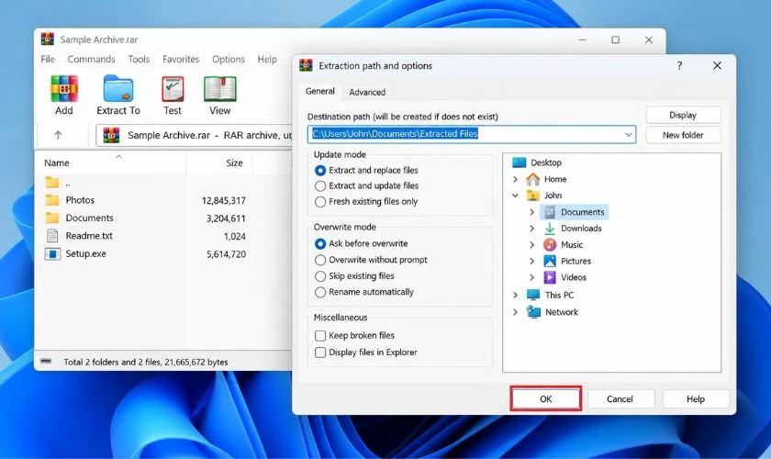Select Extract and update files option
The height and width of the screenshot is (459, 771).
(320, 186)
